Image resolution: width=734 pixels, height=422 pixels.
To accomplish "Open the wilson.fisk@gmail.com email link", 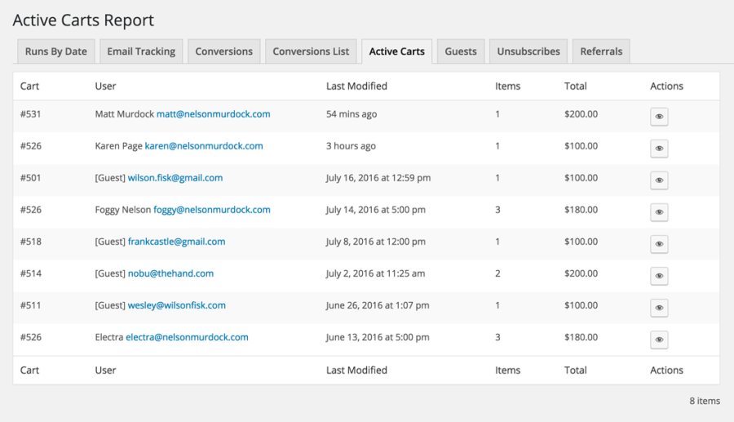I will [x=175, y=178].
